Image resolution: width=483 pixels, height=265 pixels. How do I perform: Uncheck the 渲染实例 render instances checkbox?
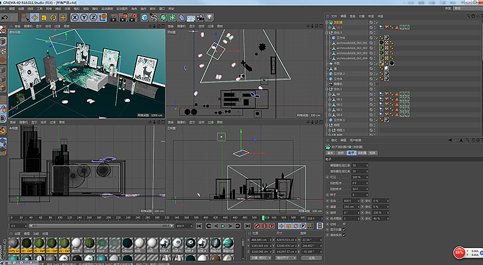pos(344,235)
